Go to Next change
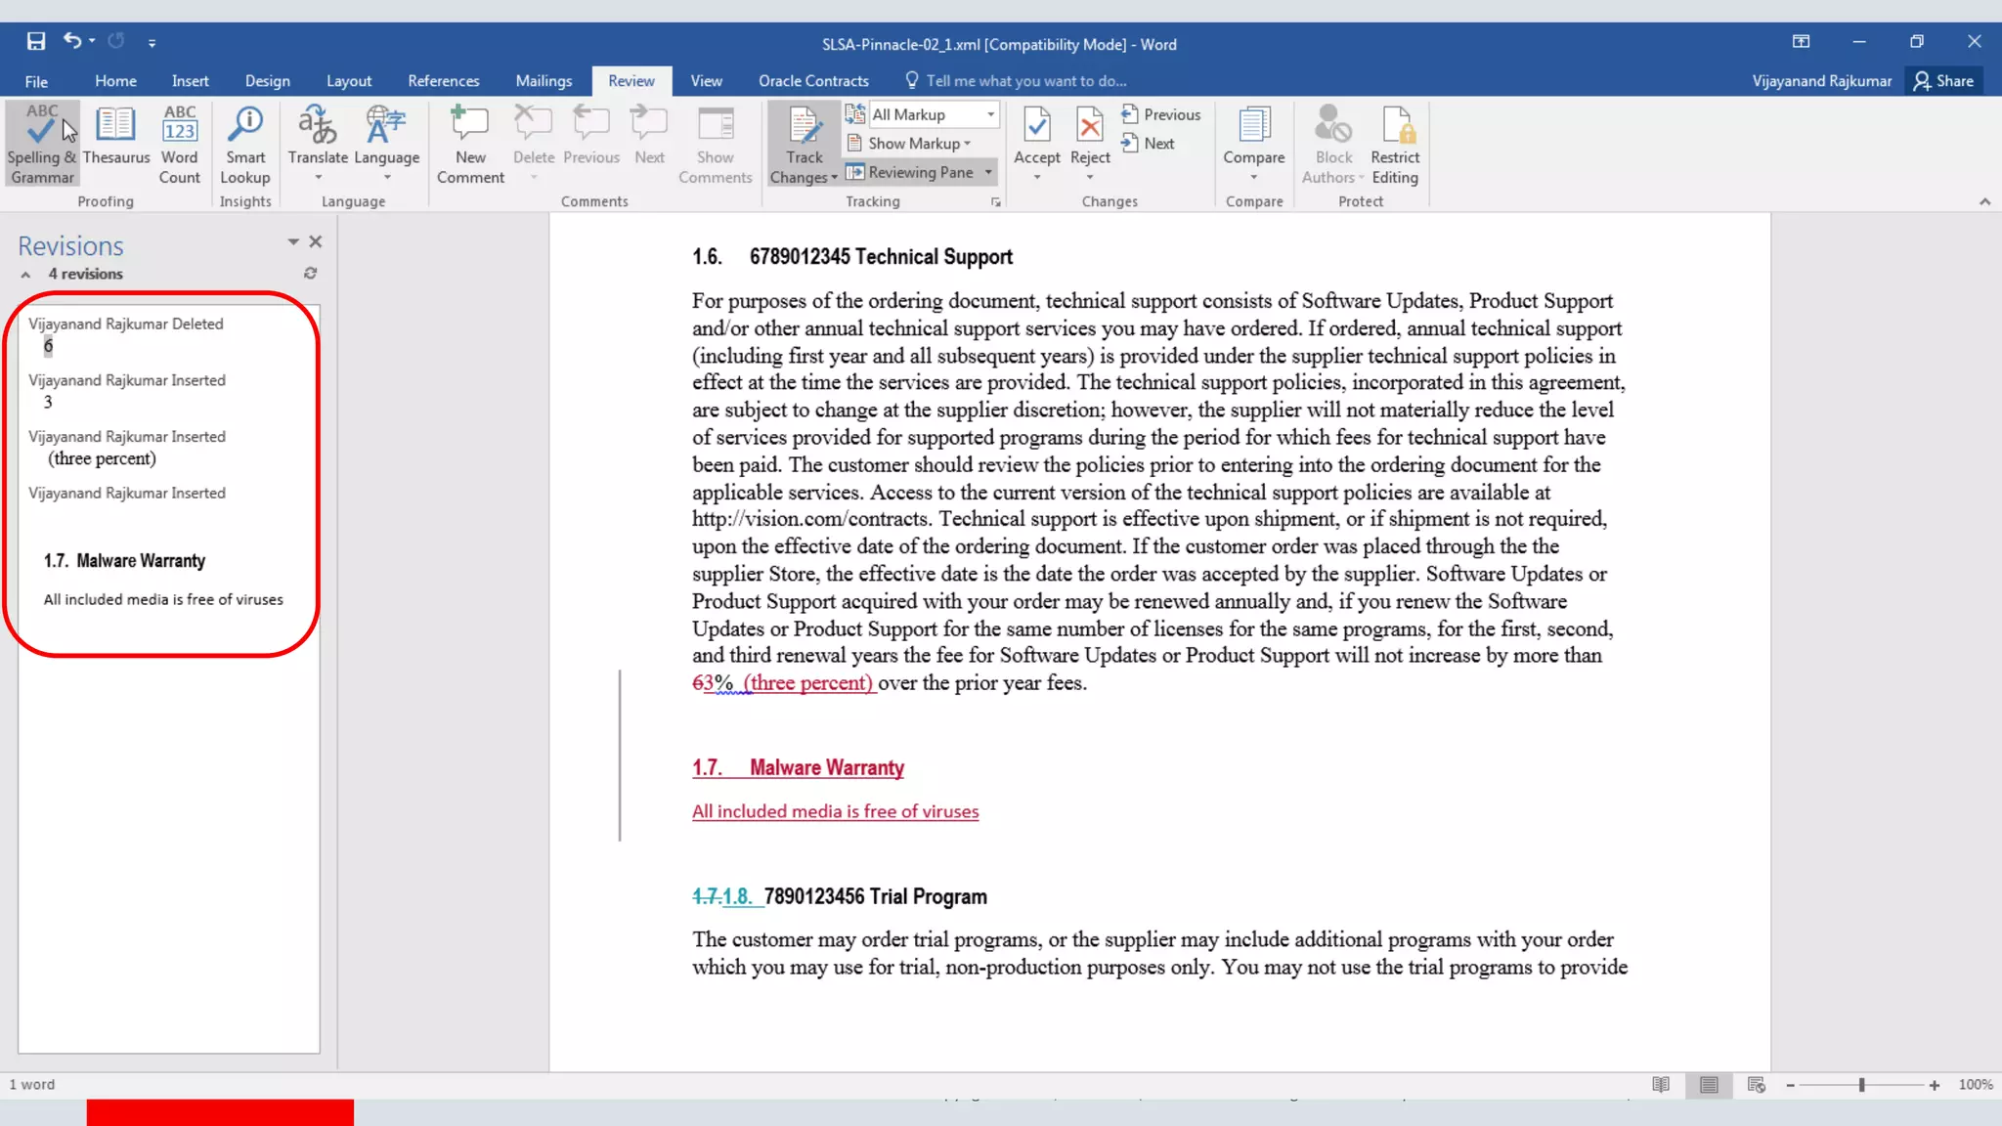This screenshot has height=1126, width=2002. [x=1148, y=144]
